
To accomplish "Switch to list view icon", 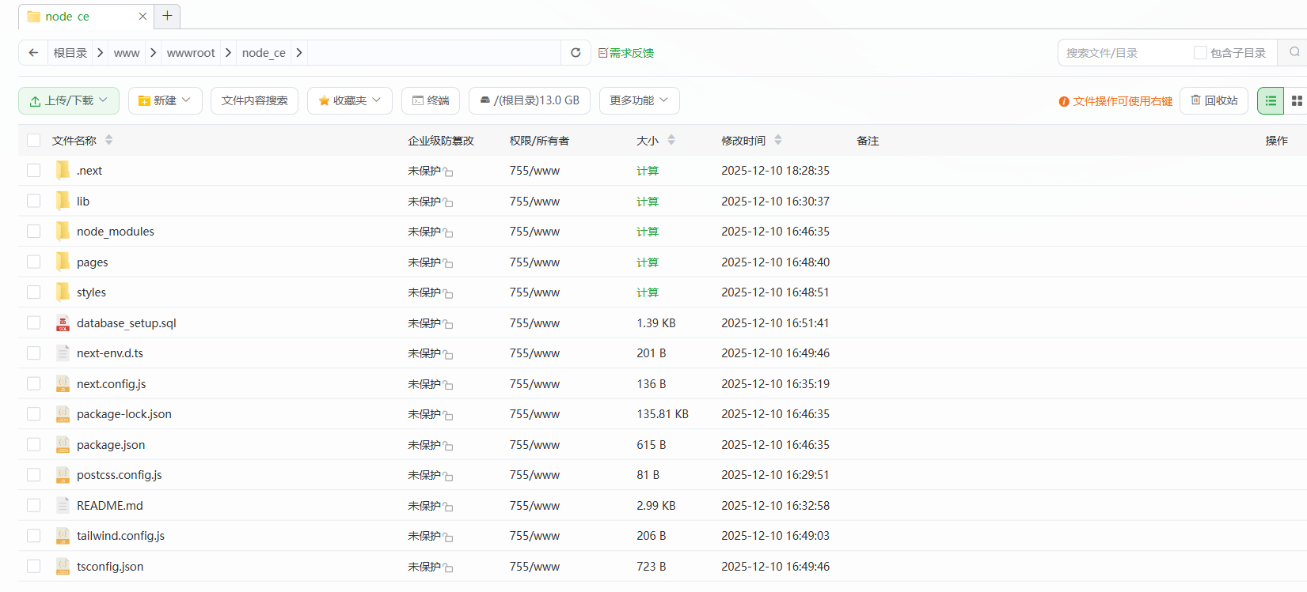I will [1271, 100].
